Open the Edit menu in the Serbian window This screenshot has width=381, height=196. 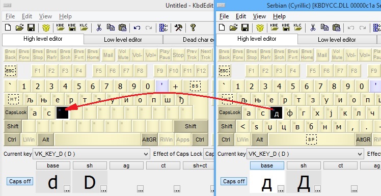pyautogui.click(x=241, y=16)
